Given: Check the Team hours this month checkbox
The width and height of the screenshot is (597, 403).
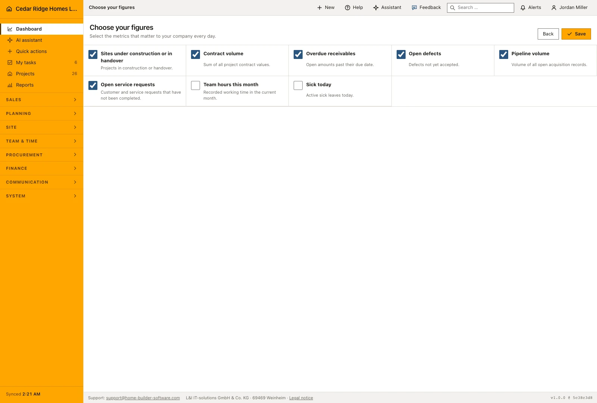Looking at the screenshot, I should [196, 85].
